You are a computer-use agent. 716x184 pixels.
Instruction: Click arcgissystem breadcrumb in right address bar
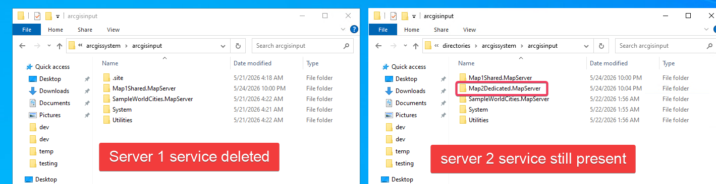pos(499,46)
